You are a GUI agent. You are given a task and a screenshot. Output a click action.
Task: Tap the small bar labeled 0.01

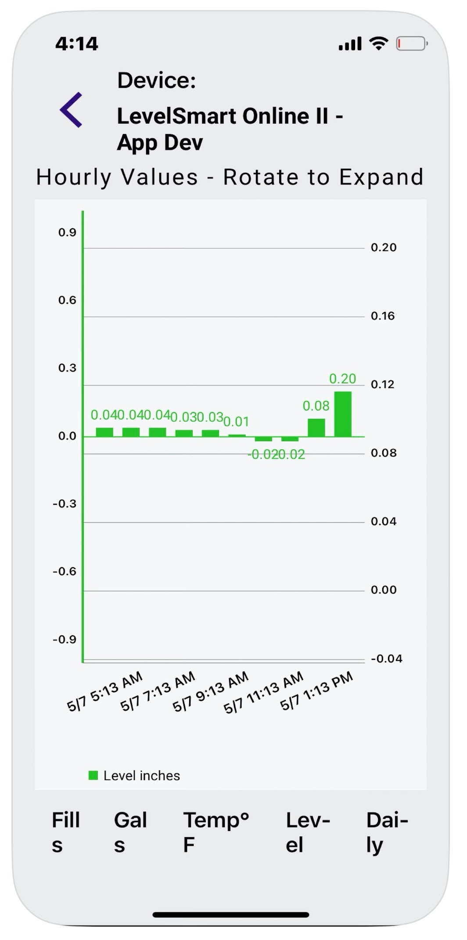(x=237, y=435)
